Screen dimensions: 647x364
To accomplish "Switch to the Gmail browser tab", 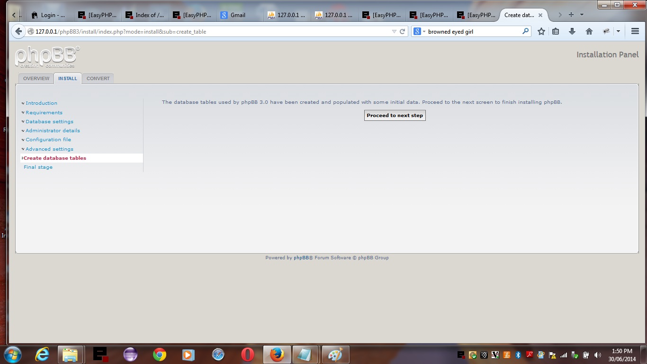I will 240,15.
